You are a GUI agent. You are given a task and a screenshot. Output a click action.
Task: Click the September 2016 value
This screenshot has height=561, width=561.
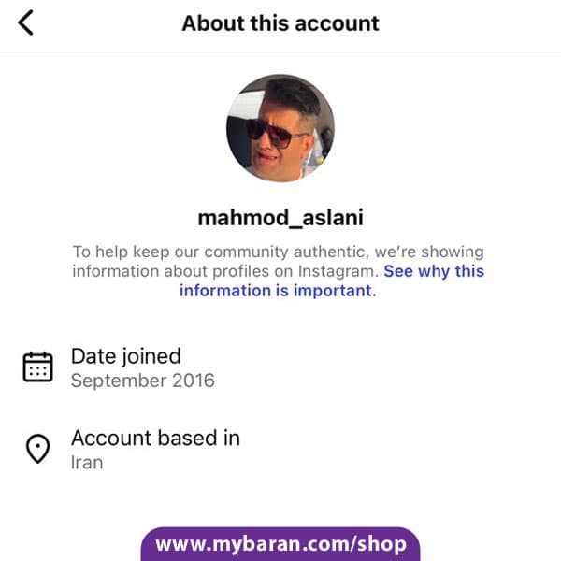coord(143,381)
